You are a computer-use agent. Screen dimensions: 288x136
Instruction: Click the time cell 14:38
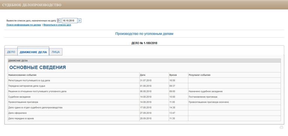[x=178, y=107]
